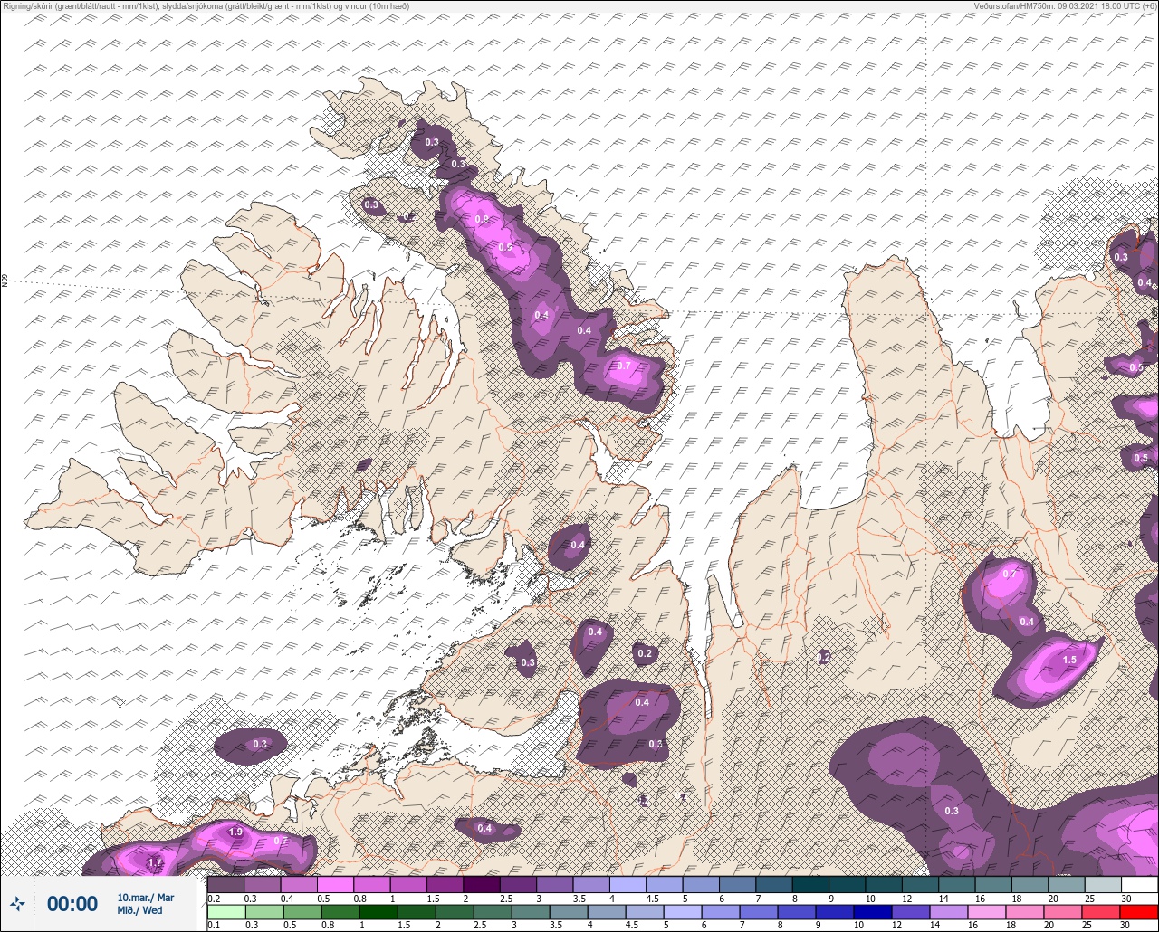Select the darkest purple snow swatch labeled 2

[x=481, y=884]
